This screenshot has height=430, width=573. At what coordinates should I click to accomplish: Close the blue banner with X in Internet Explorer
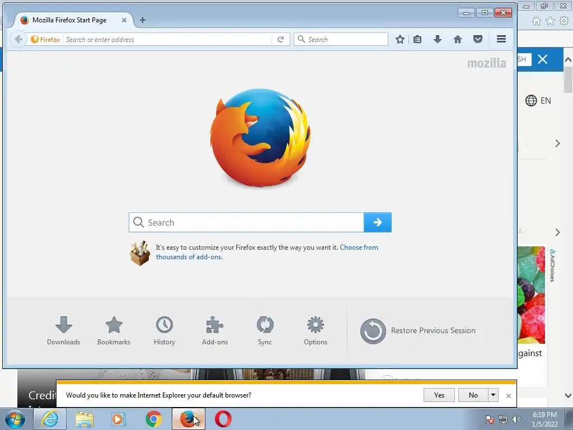click(x=543, y=59)
